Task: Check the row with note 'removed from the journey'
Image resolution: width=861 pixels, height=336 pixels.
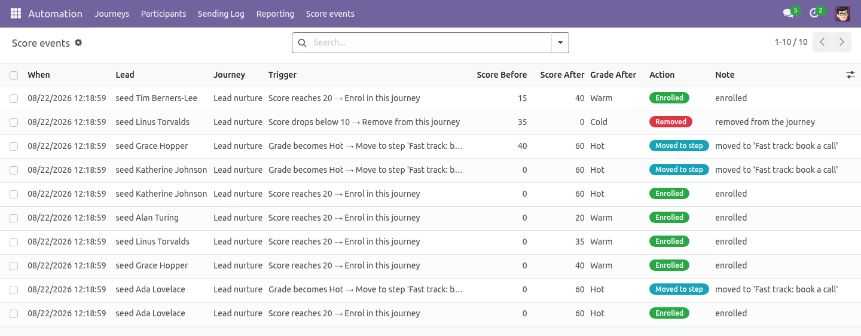Action: pyautogui.click(x=14, y=123)
